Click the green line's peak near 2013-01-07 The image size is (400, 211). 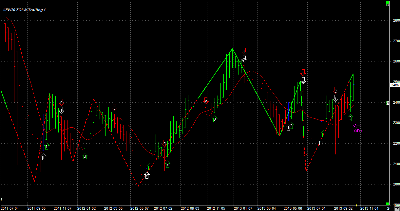click(232, 49)
